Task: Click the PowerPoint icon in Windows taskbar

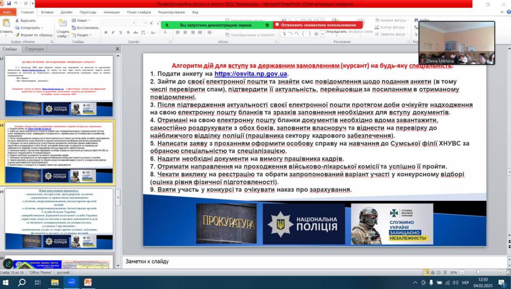Action: coord(88,282)
